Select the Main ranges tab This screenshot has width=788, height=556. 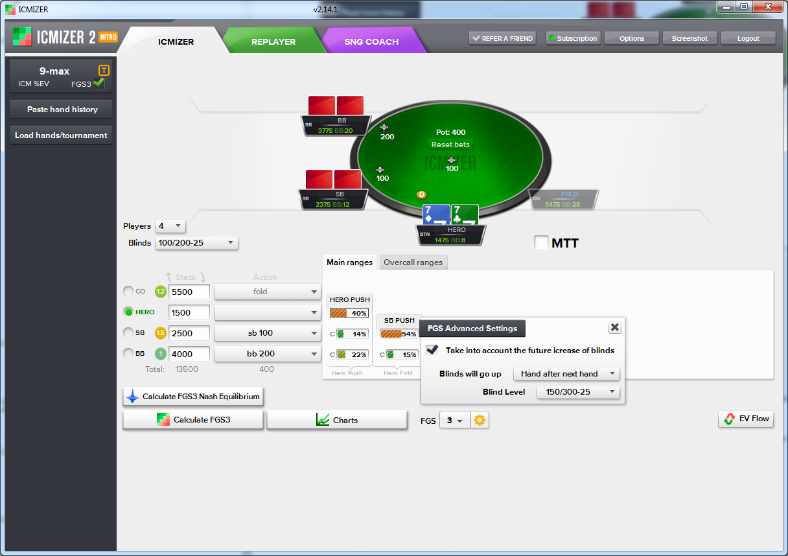tap(350, 262)
